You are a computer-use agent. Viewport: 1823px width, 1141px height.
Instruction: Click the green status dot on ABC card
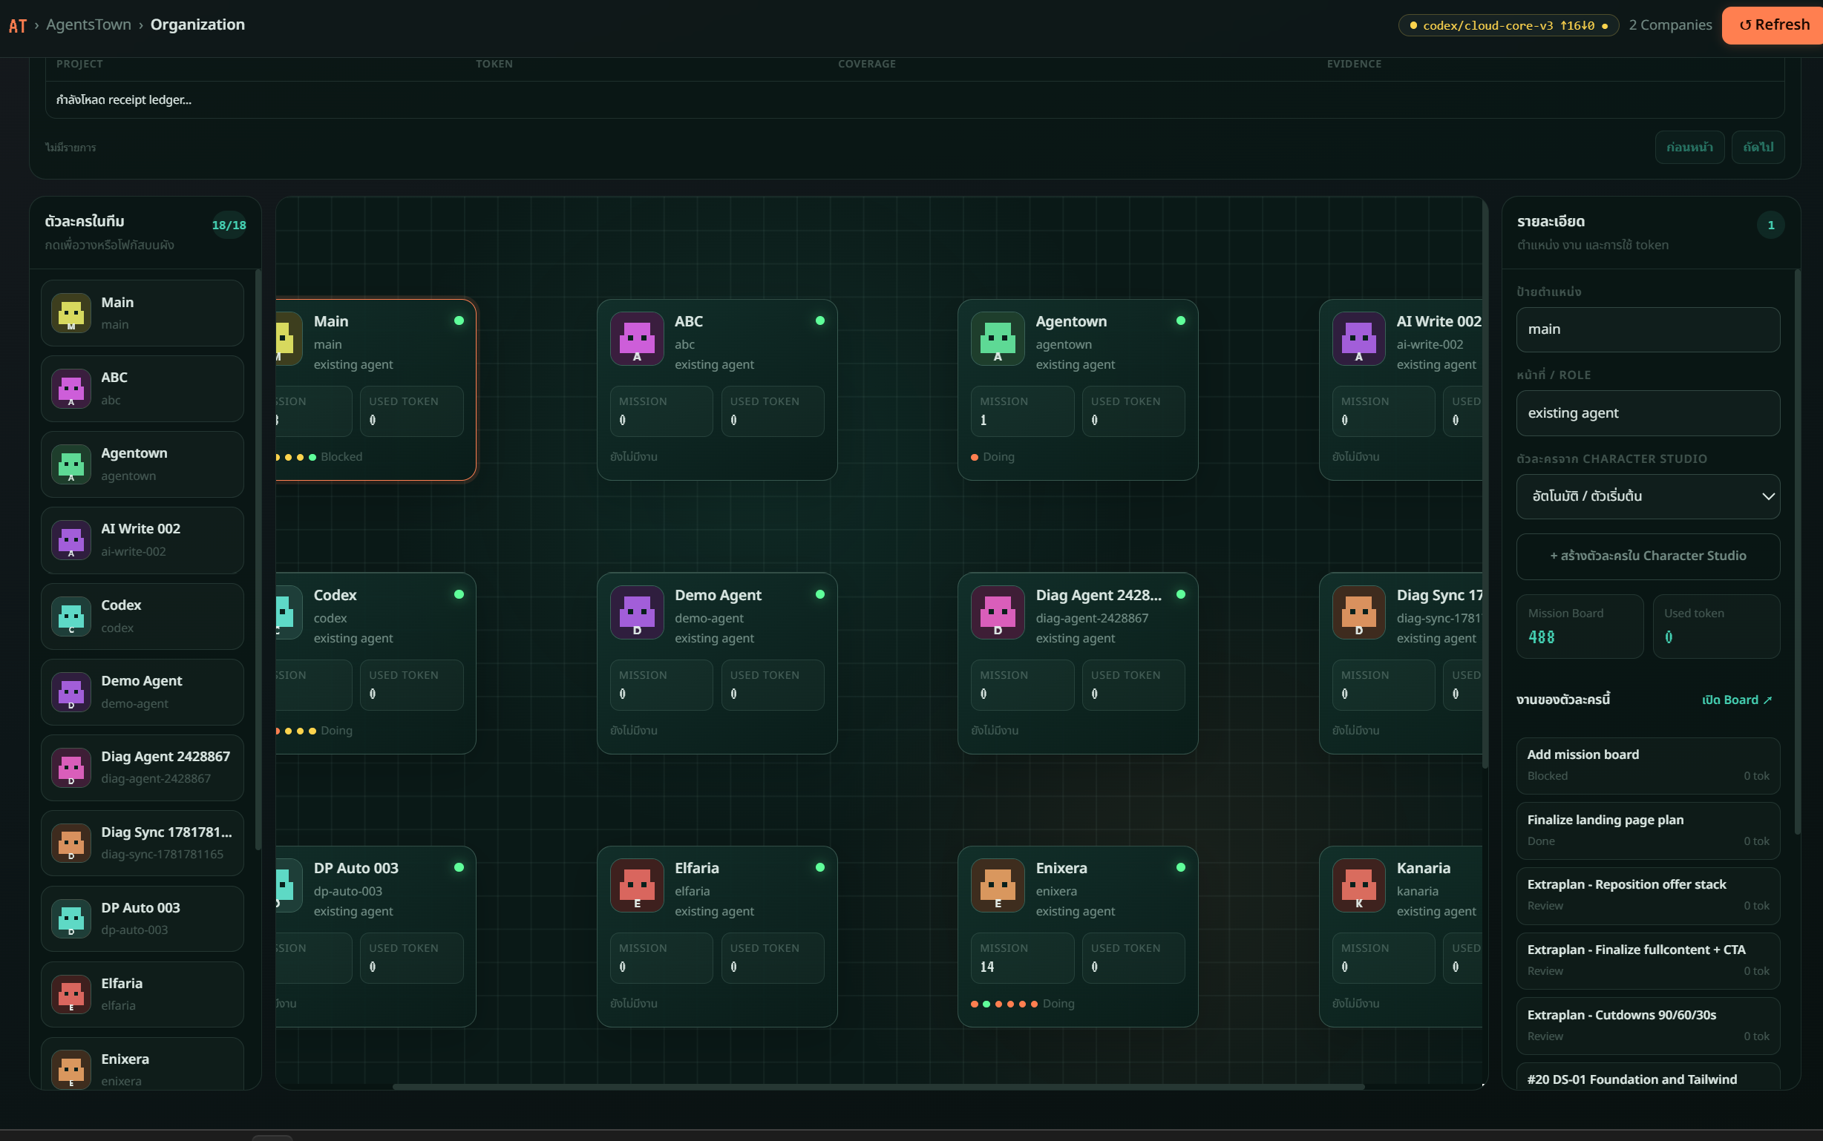[x=819, y=320]
